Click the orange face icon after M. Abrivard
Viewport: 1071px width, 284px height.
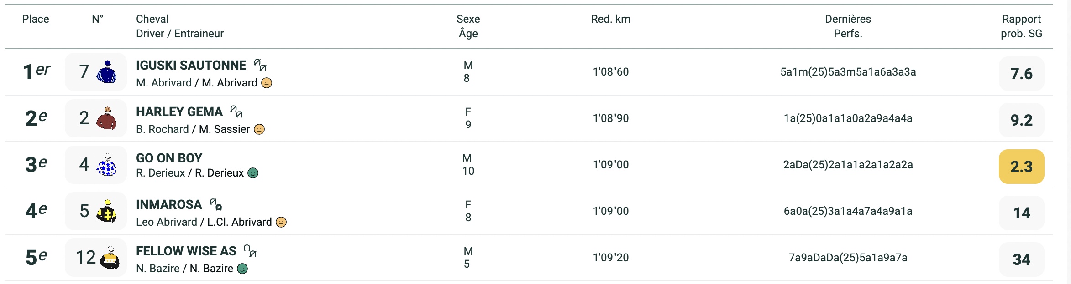tap(267, 83)
